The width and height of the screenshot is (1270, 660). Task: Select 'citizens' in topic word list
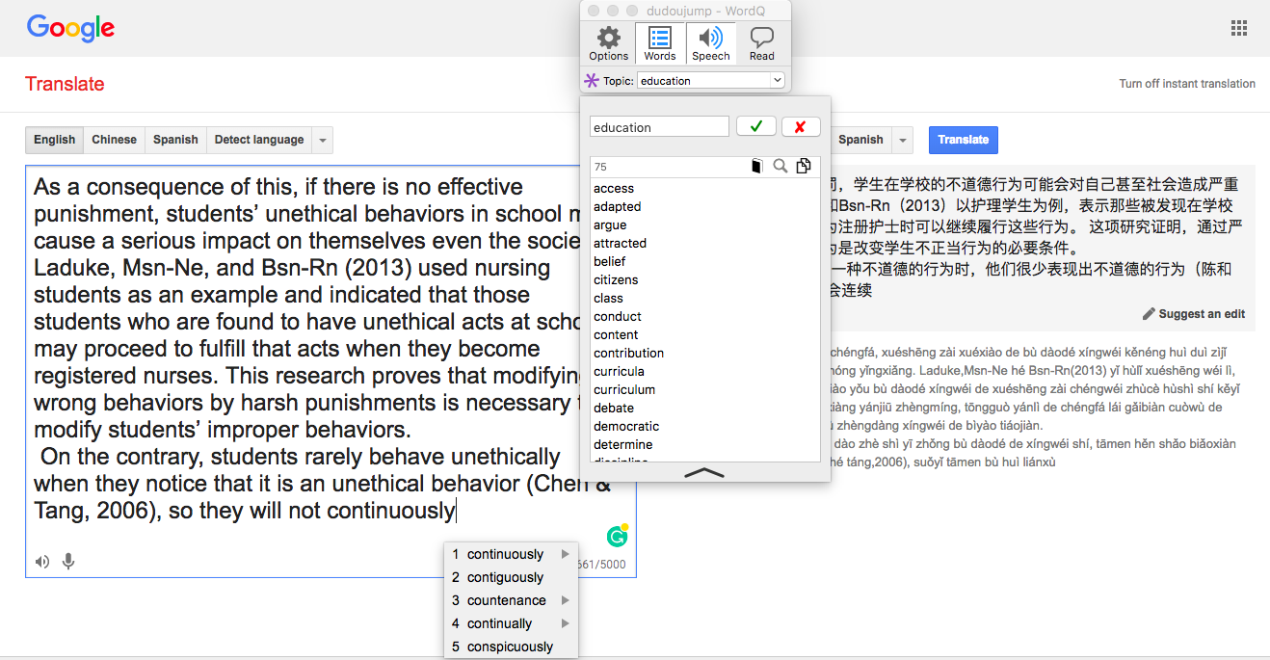coord(616,279)
